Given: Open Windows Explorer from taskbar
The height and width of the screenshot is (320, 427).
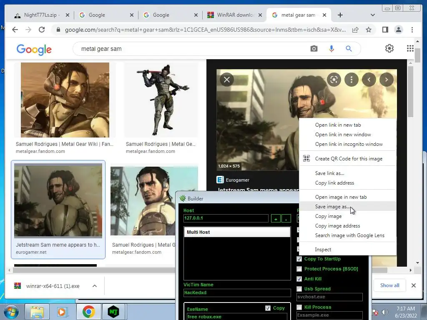Looking at the screenshot, I should (x=37, y=312).
